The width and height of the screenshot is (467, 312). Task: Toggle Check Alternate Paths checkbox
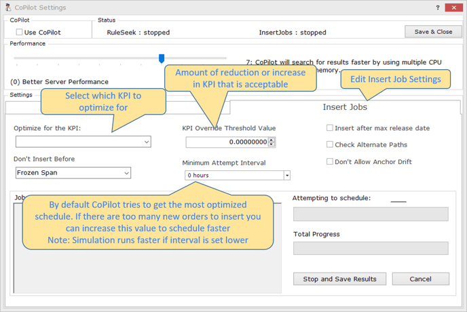tap(330, 144)
